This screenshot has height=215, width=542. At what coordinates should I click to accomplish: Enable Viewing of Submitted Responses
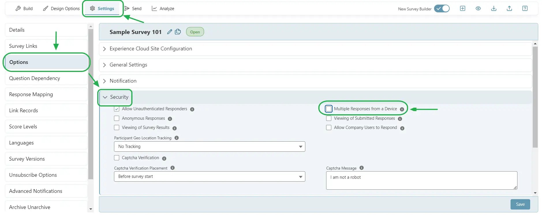pos(329,118)
